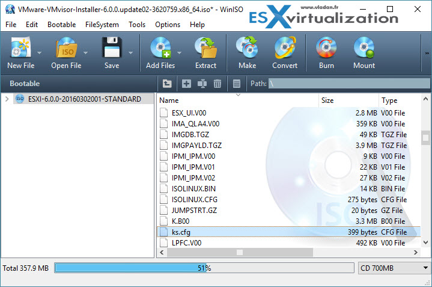Click the new folder plus icon
Image resolution: width=432 pixels, height=287 pixels.
(186, 84)
